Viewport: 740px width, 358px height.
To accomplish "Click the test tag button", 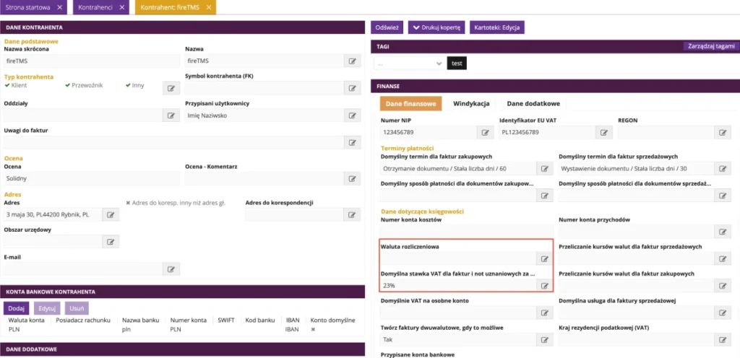I will click(457, 63).
